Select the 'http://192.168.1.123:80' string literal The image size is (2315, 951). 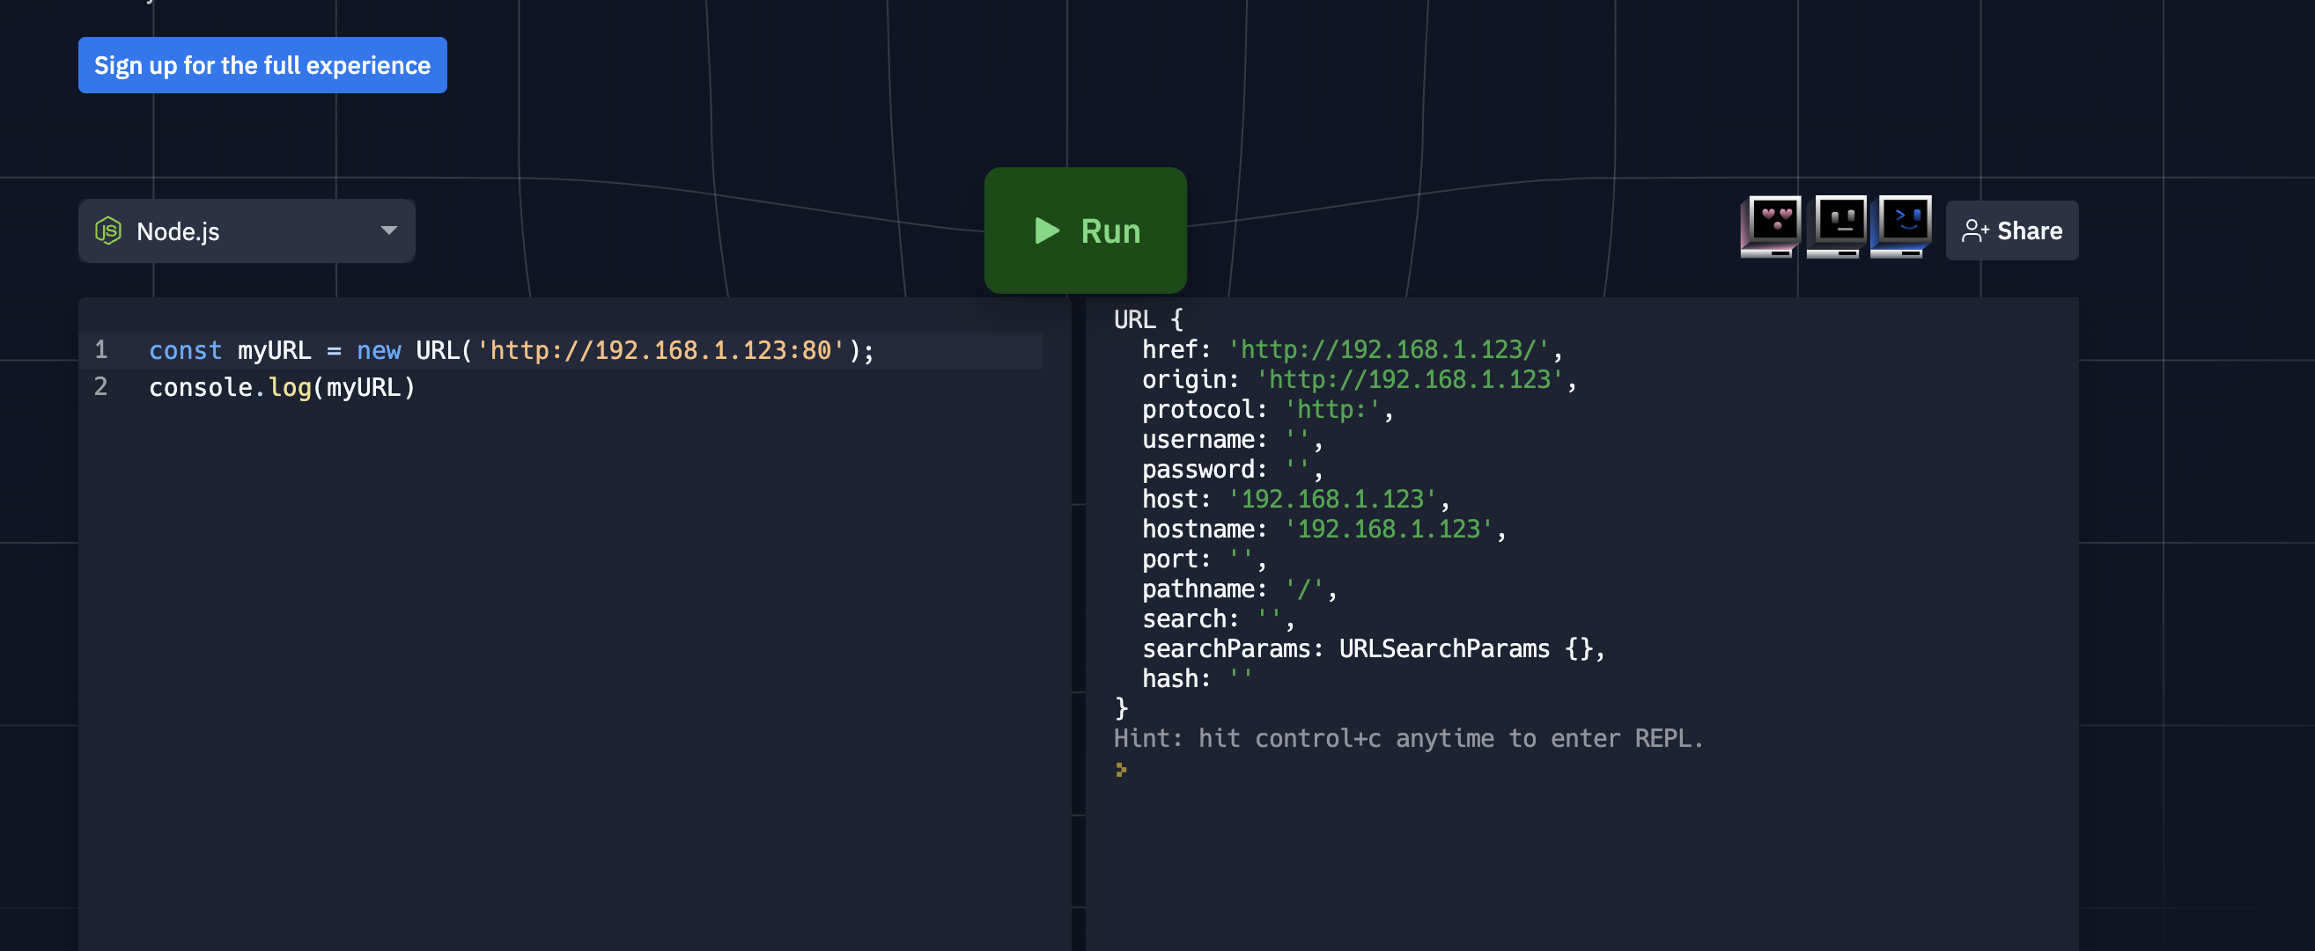click(x=660, y=350)
